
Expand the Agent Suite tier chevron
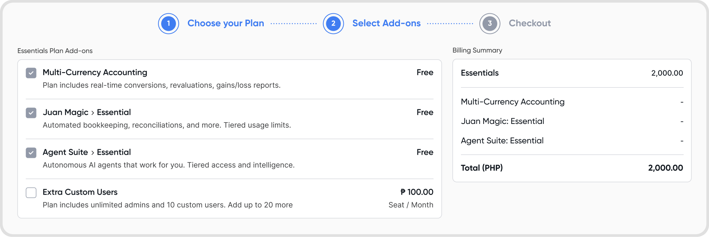[x=93, y=153]
